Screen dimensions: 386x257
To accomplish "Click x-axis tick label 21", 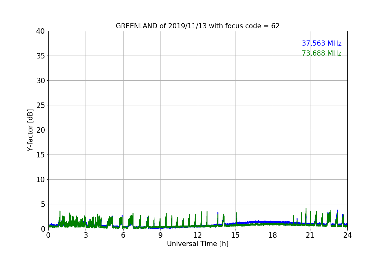I will pos(310,235).
